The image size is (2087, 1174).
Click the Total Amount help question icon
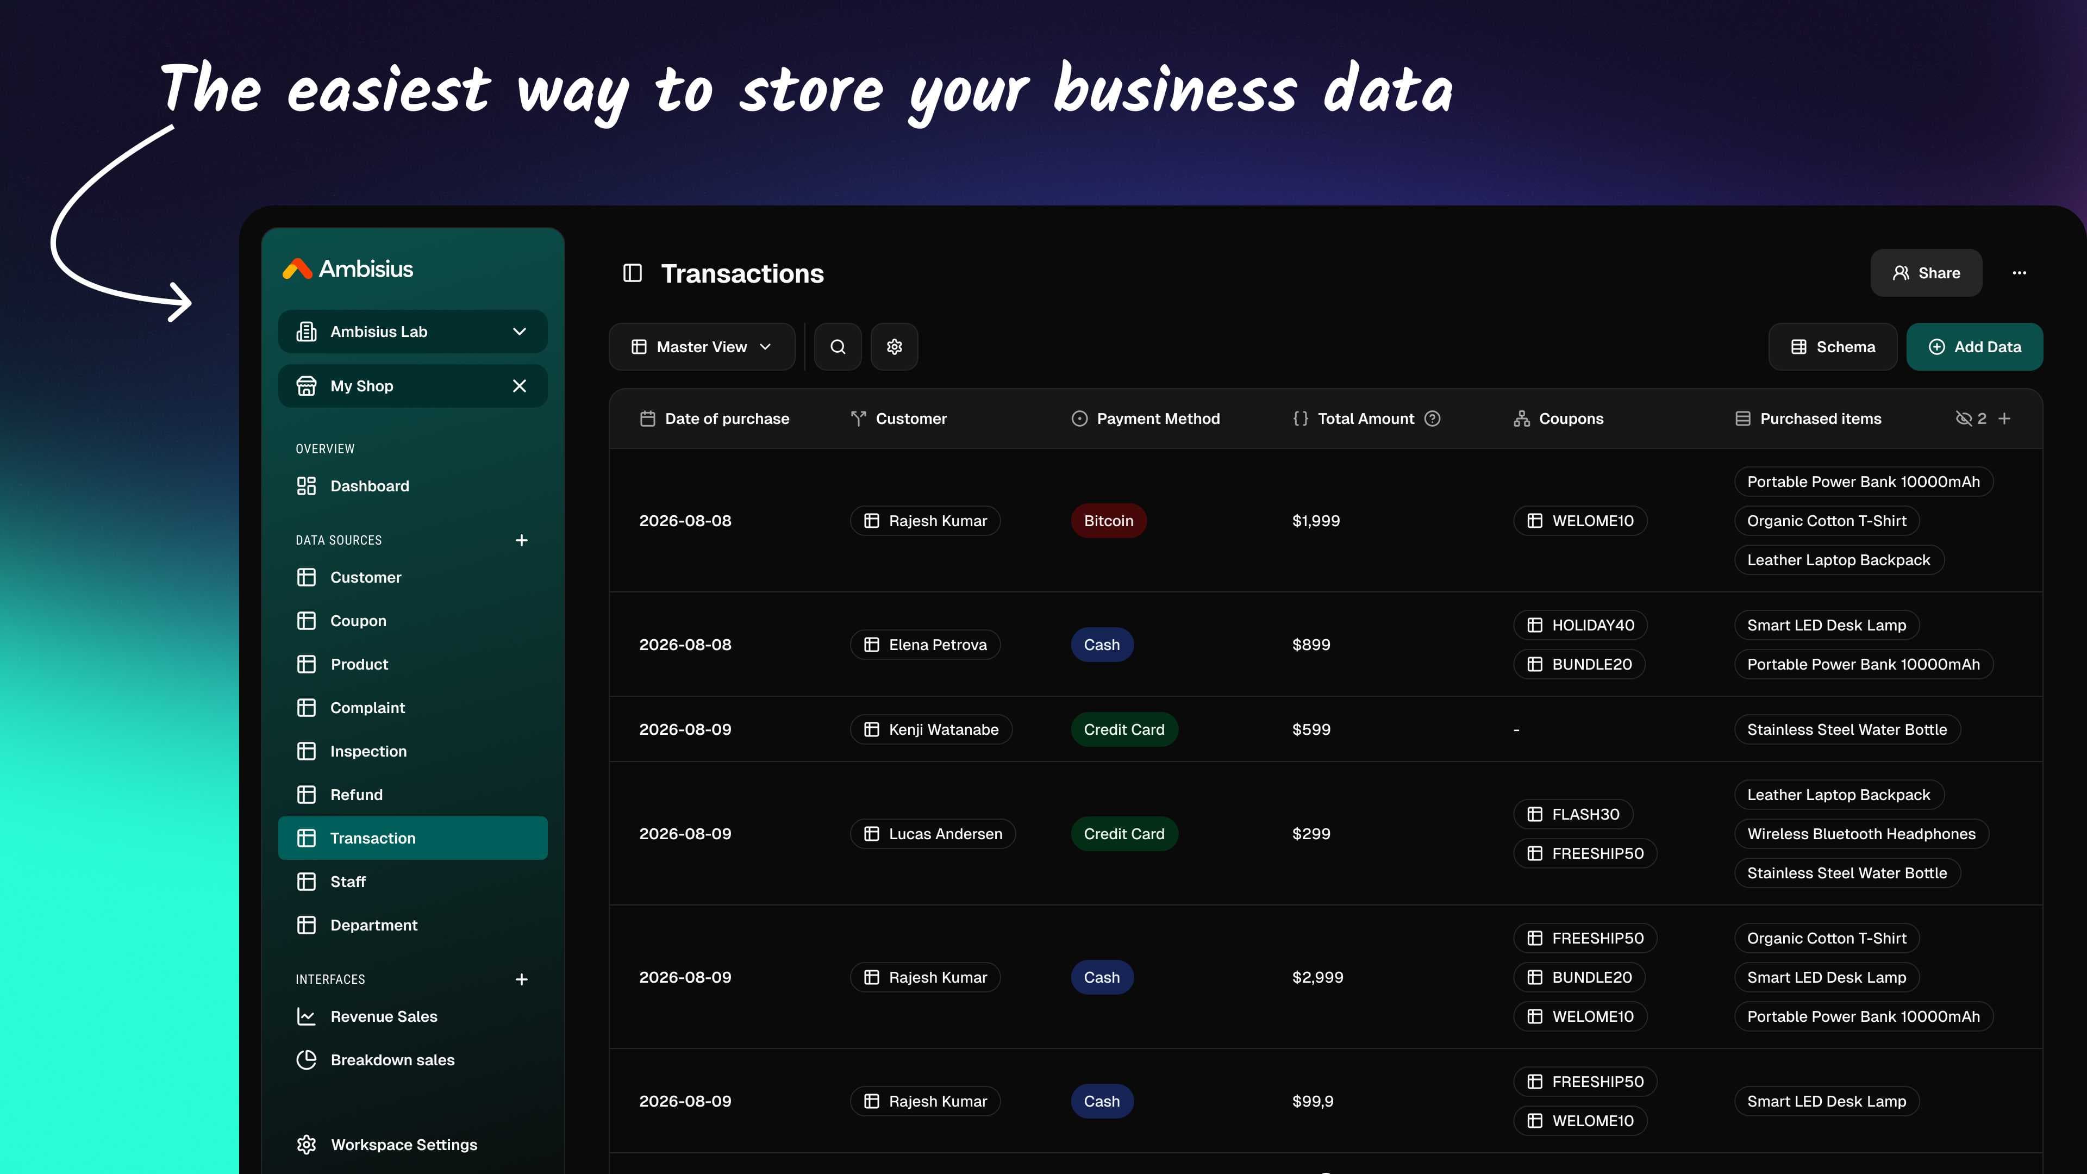tap(1433, 419)
